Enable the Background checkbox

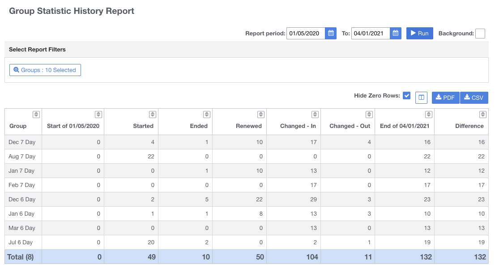(x=480, y=34)
